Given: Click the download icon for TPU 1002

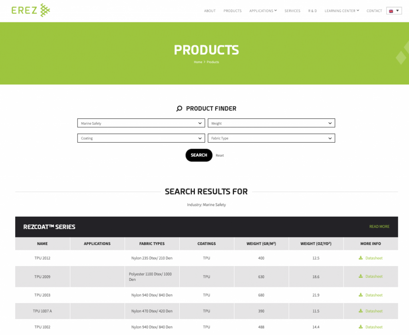Looking at the screenshot, I should 361,327.
